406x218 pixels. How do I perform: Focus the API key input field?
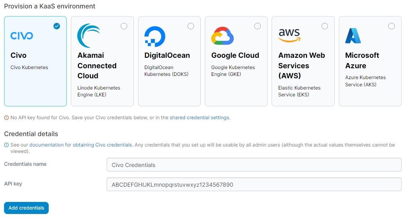254,185
